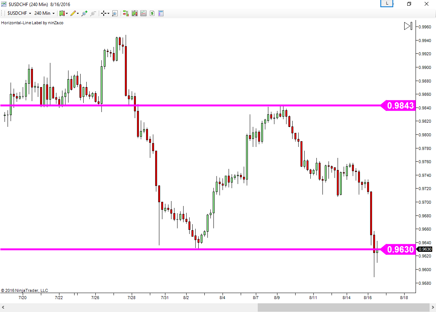Click the zoom in magnifier icon
The width and height of the screenshot is (436, 312).
(x=84, y=13)
